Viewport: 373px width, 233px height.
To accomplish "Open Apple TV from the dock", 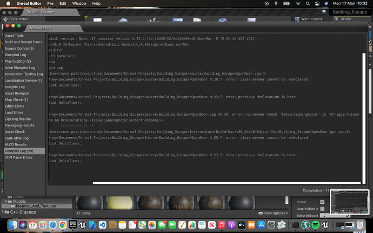I will 242,225.
